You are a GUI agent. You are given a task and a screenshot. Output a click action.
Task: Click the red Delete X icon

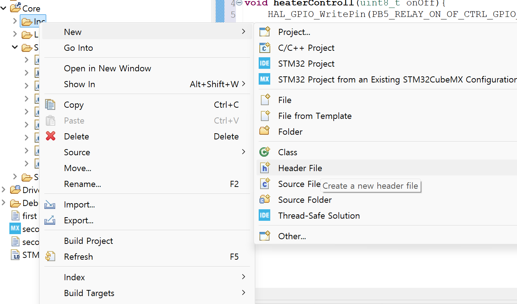click(51, 136)
